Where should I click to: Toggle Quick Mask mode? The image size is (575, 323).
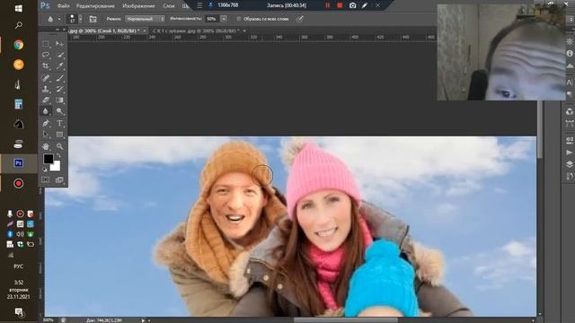click(46, 179)
